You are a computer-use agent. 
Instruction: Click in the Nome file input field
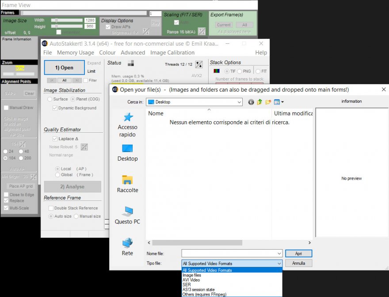pyautogui.click(x=229, y=254)
